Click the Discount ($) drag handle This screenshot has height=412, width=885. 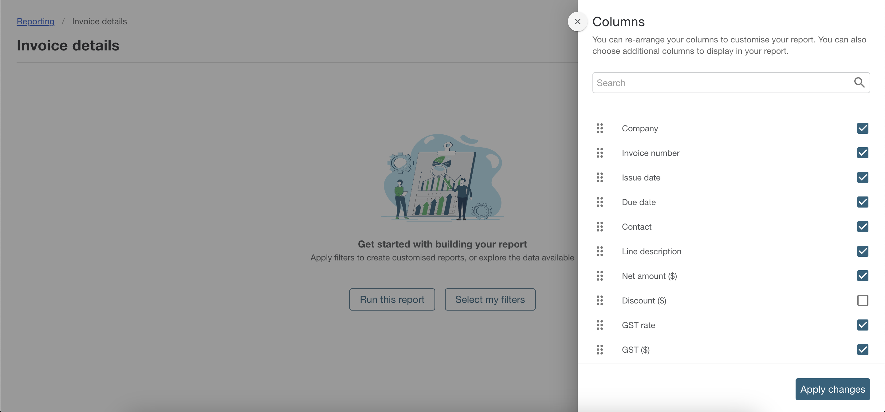click(600, 301)
